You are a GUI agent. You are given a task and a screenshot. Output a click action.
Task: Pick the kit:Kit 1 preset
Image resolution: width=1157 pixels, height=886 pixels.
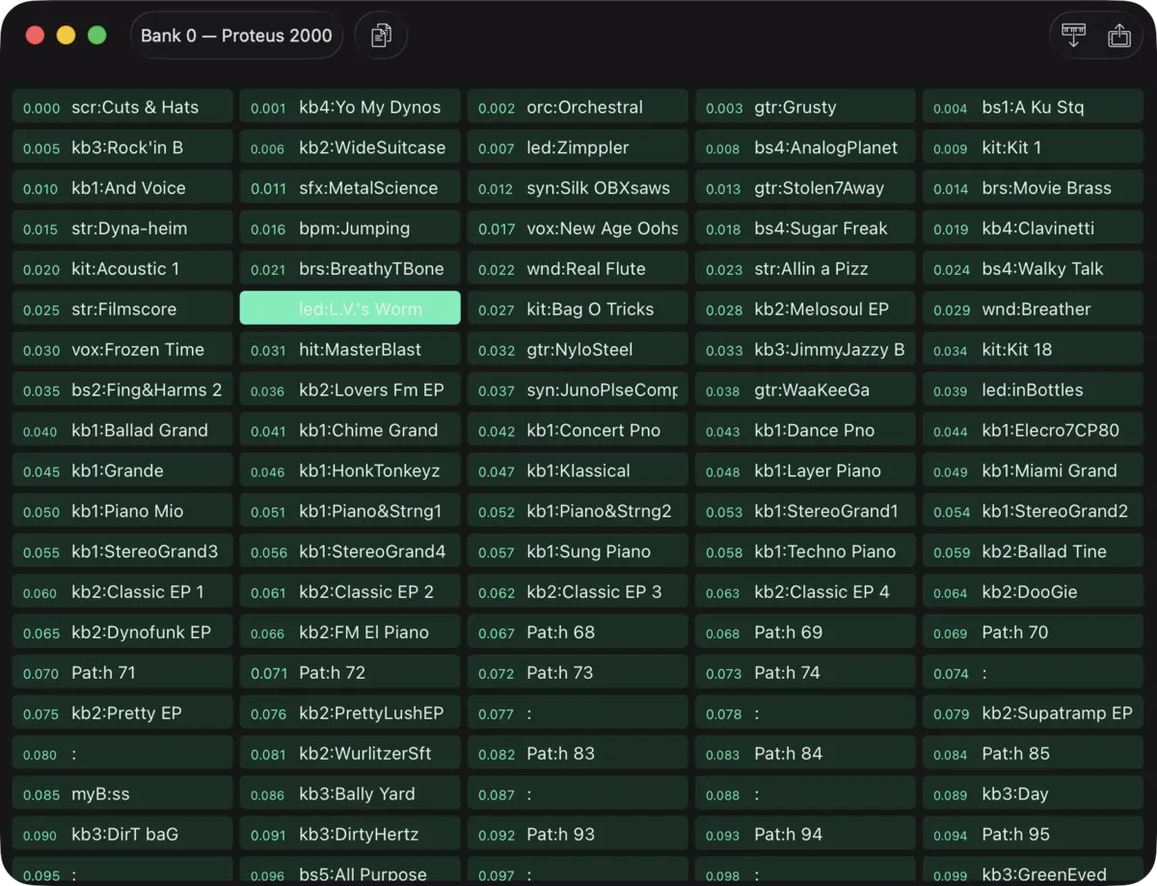click(x=1033, y=148)
